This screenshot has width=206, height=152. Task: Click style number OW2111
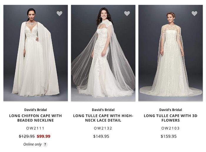pyautogui.click(x=36, y=128)
